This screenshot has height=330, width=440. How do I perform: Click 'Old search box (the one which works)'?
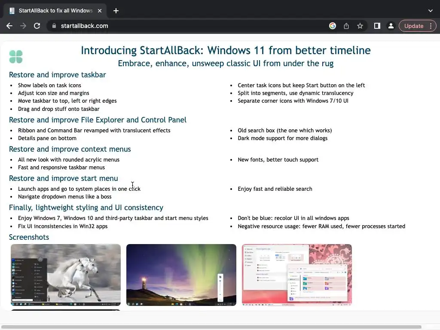(285, 131)
